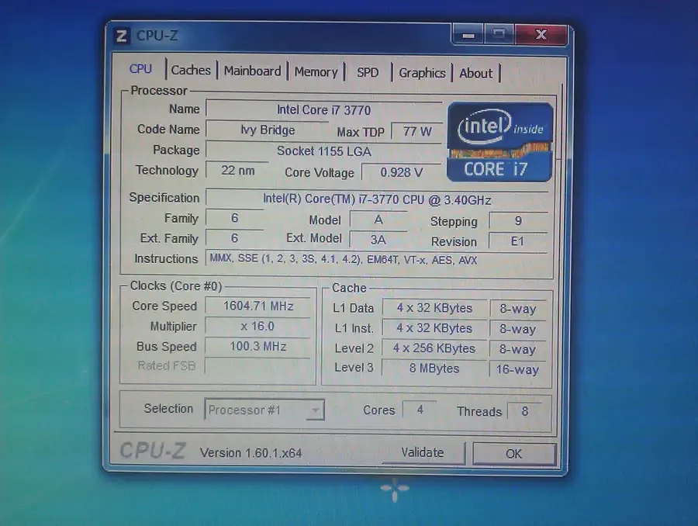Click the Threads count field

525,411
